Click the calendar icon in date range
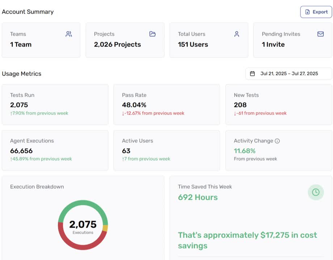Image resolution: width=333 pixels, height=260 pixels. tap(252, 74)
